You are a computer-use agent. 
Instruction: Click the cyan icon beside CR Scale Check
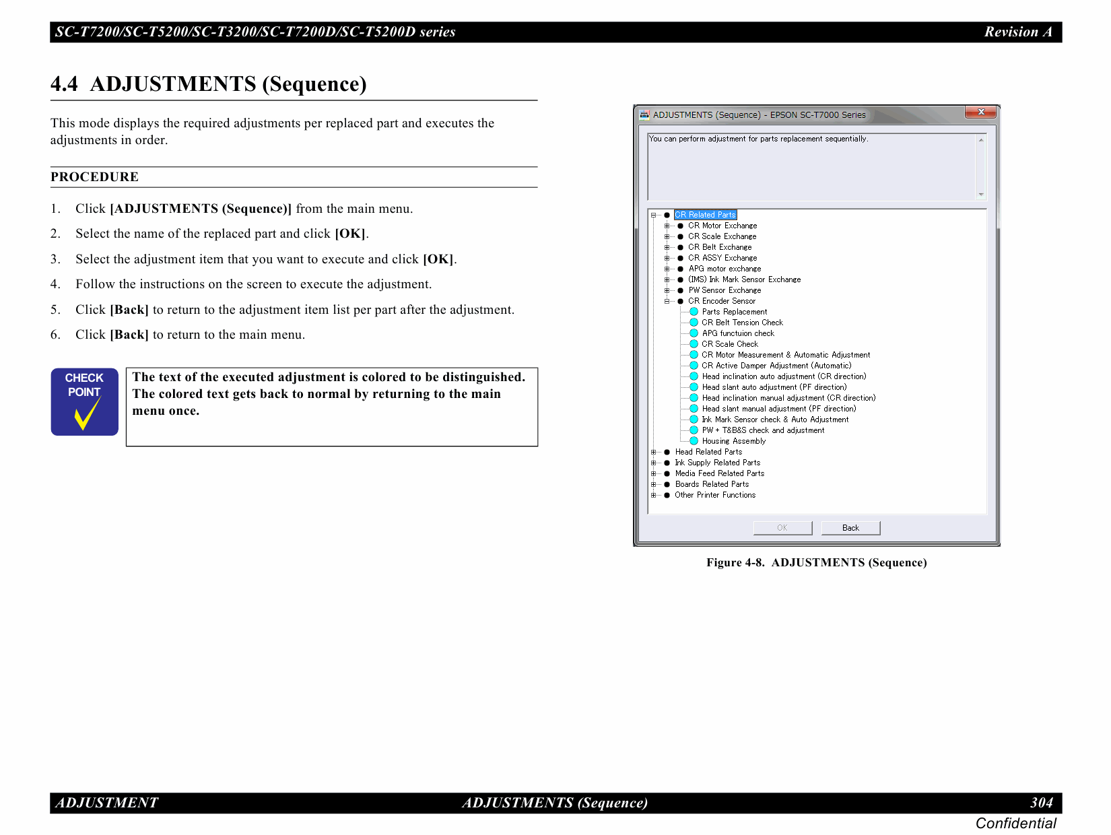694,344
